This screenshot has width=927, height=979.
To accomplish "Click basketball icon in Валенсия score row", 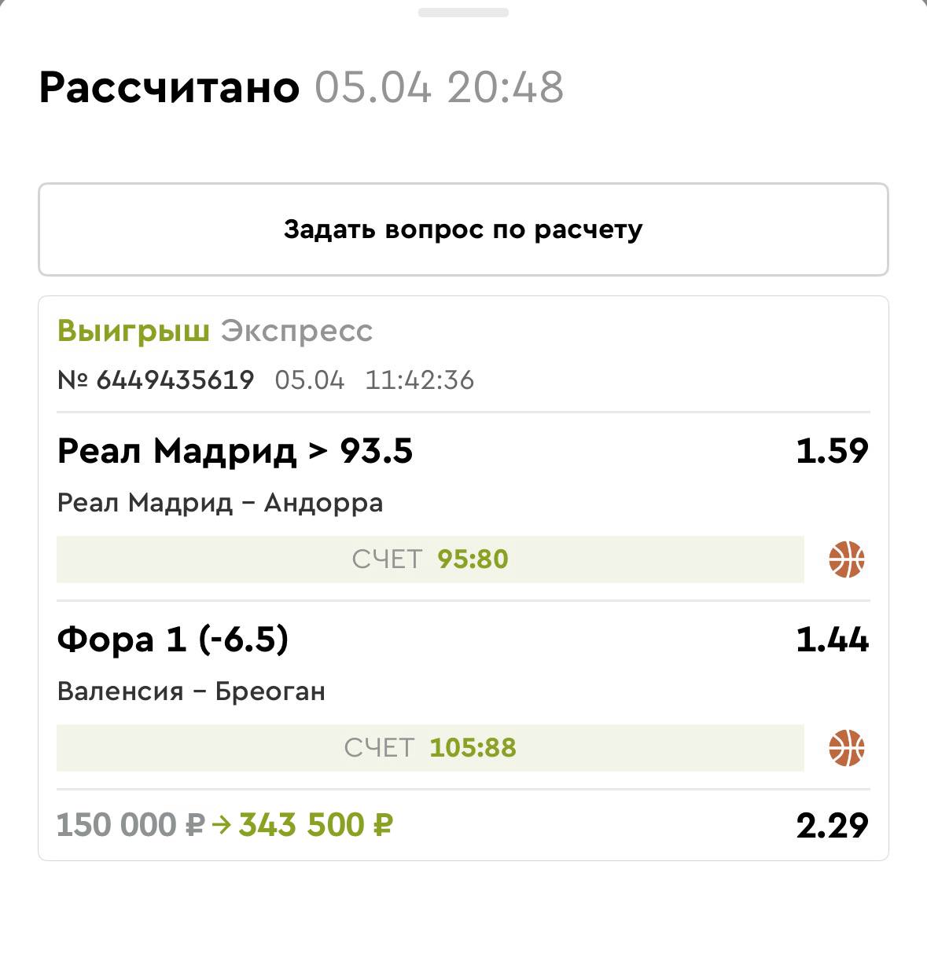I will (x=847, y=748).
